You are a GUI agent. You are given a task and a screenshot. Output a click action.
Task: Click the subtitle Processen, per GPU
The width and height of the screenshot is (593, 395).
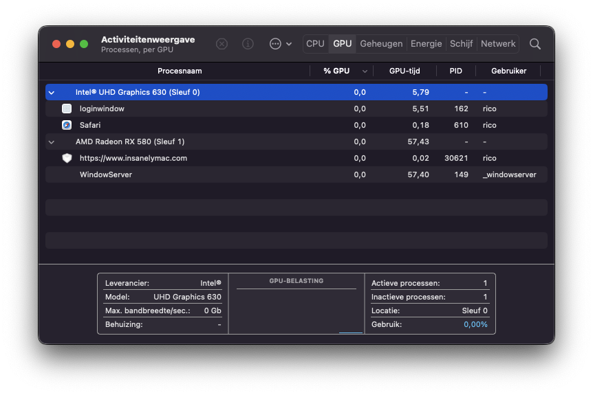(137, 50)
